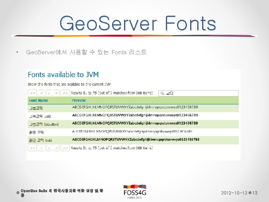Select page '1' button in bottom pager

[49, 148]
